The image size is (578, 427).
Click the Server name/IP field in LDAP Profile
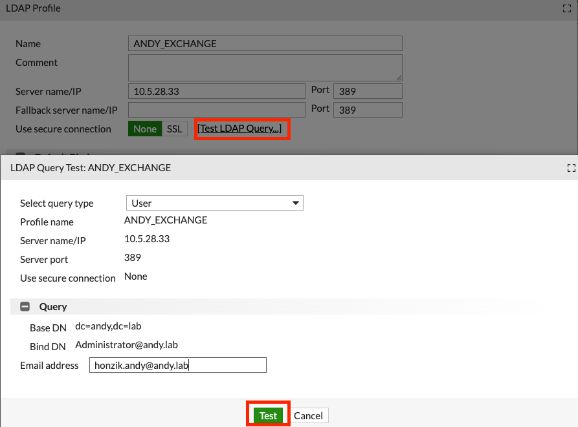pos(217,91)
